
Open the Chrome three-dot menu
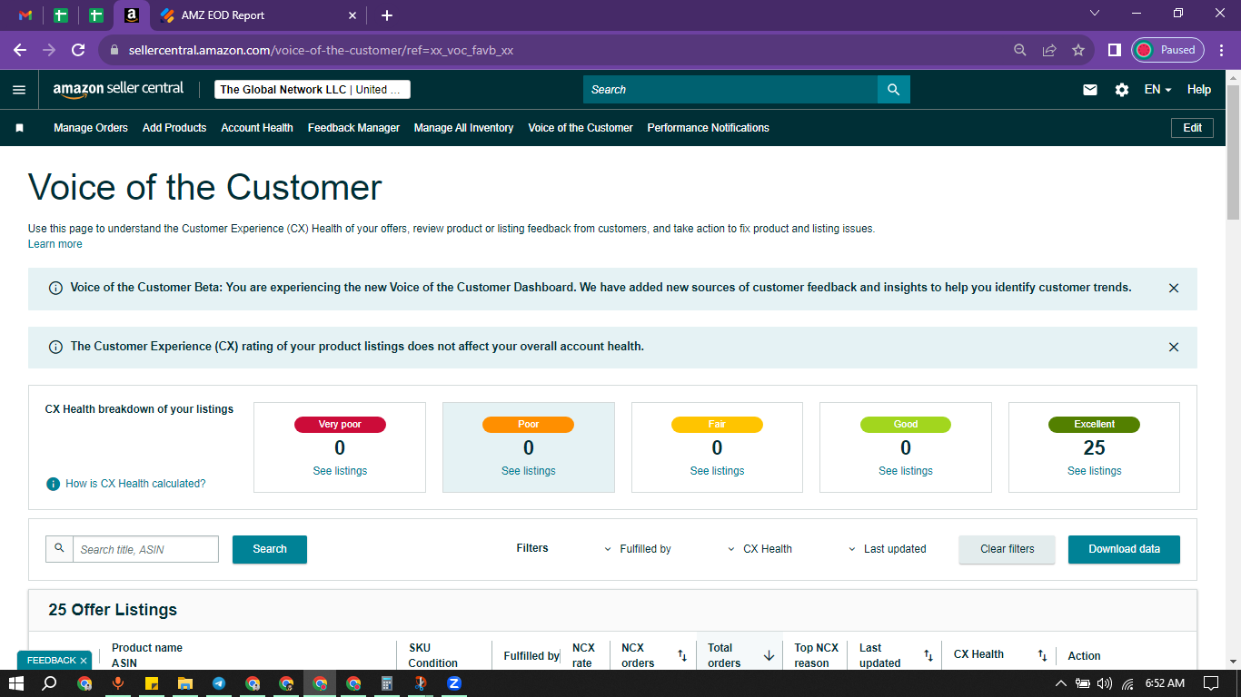click(x=1220, y=50)
